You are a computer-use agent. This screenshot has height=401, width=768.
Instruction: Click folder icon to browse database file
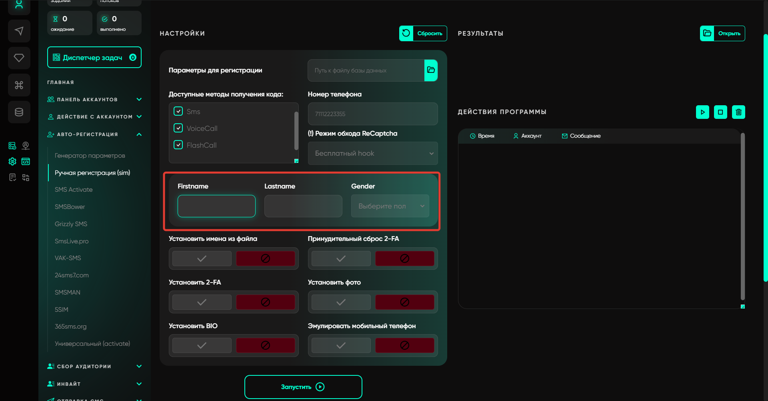tap(431, 70)
